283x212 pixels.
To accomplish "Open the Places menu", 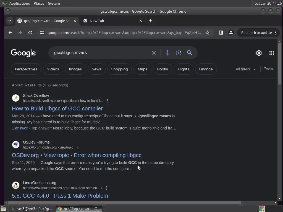I will coord(39,3).
